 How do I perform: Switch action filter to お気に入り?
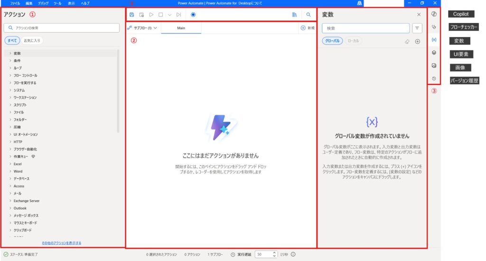click(32, 41)
